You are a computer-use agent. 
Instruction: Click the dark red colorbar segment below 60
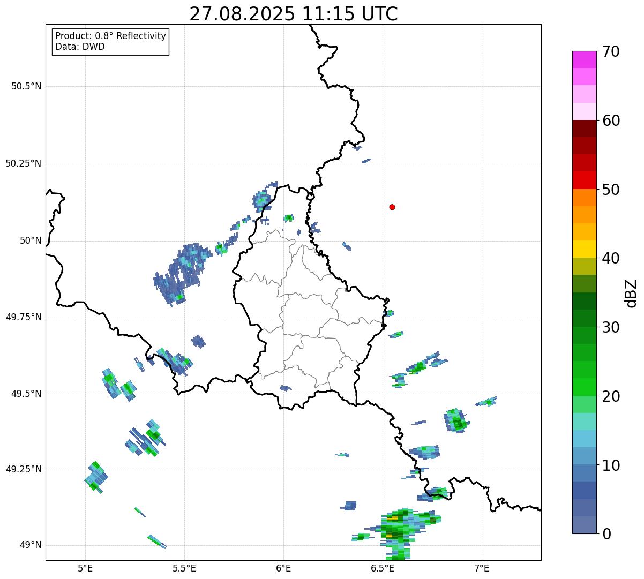585,129
